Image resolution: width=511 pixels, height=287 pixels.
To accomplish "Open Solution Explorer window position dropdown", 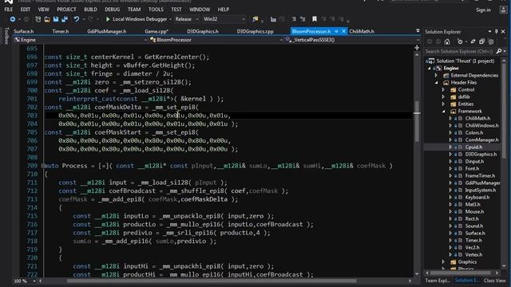I will pos(489,32).
